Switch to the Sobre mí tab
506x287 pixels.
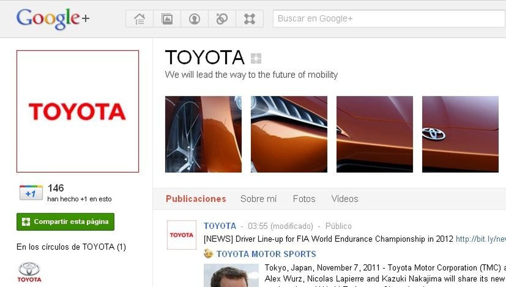(258, 199)
